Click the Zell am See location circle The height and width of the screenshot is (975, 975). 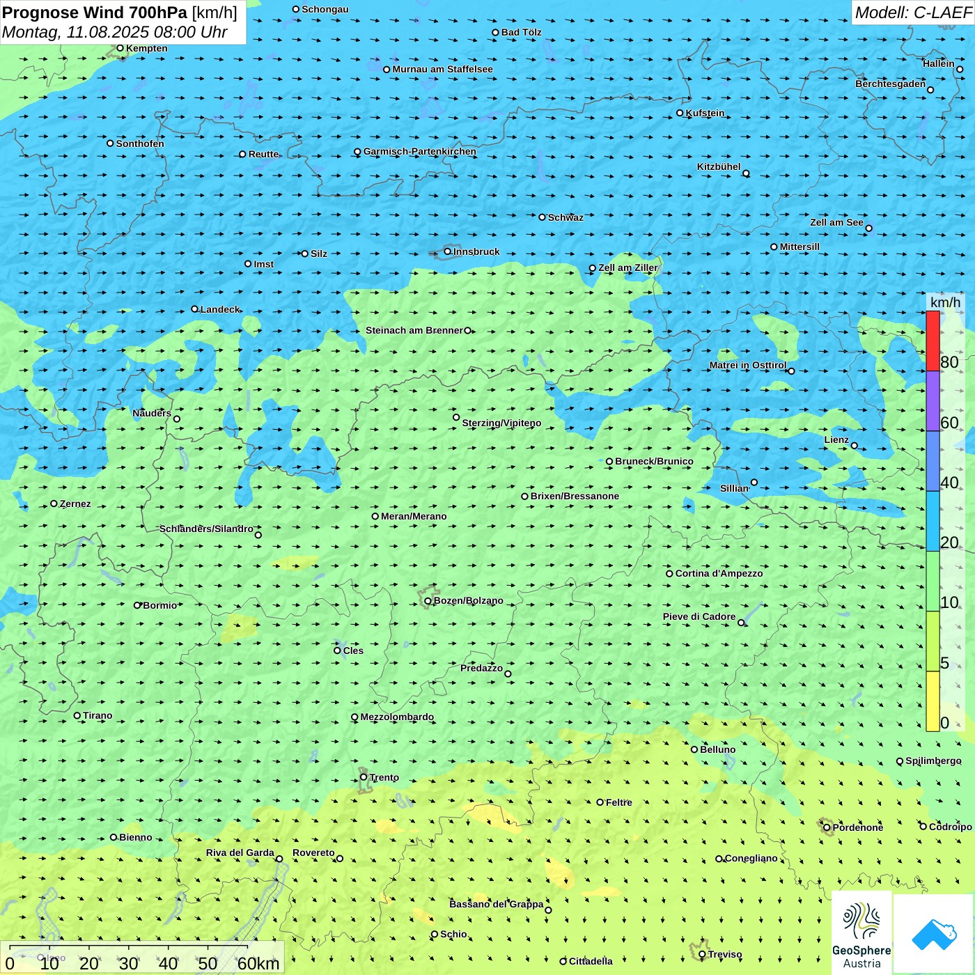click(x=868, y=228)
